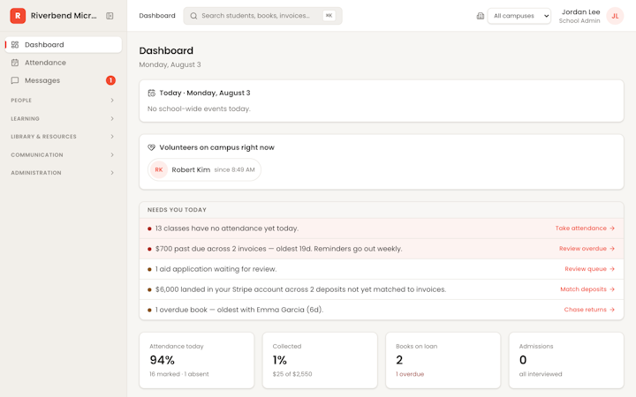
Task: Click the Dashboard grid icon in sidebar
Action: (x=15, y=45)
